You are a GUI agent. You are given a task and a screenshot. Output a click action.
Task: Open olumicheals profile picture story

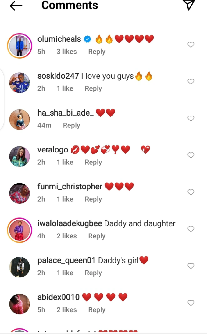(x=20, y=46)
